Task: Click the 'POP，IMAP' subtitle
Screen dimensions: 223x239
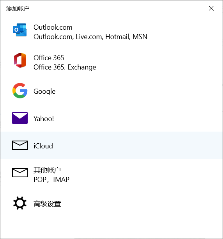Action: click(51, 180)
